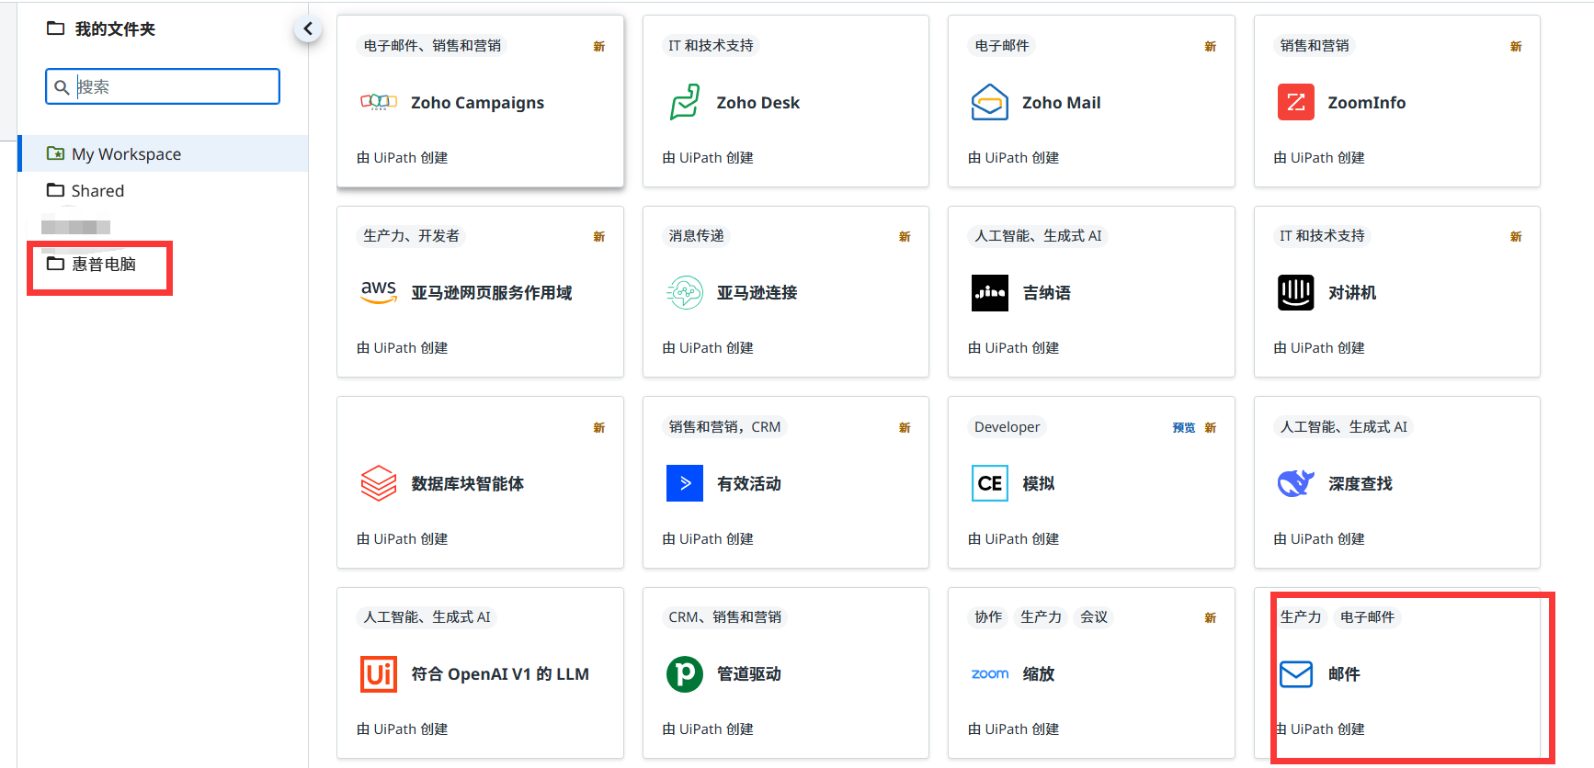The height and width of the screenshot is (768, 1594).
Task: Click the search magnifier icon
Action: 62,87
